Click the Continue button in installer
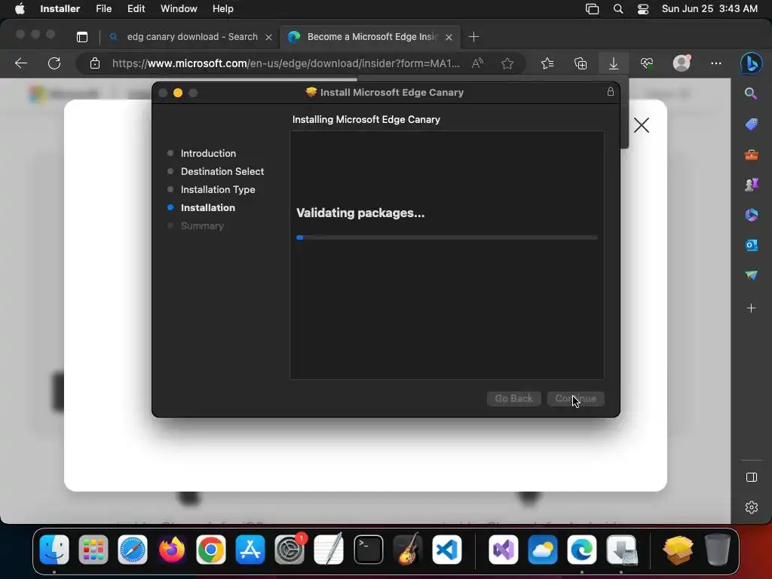This screenshot has height=579, width=772. point(575,398)
